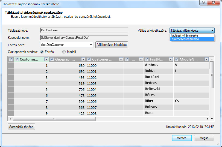Open the MiddleN... column filter dropdown
The image size is (222, 147).
[207, 59]
